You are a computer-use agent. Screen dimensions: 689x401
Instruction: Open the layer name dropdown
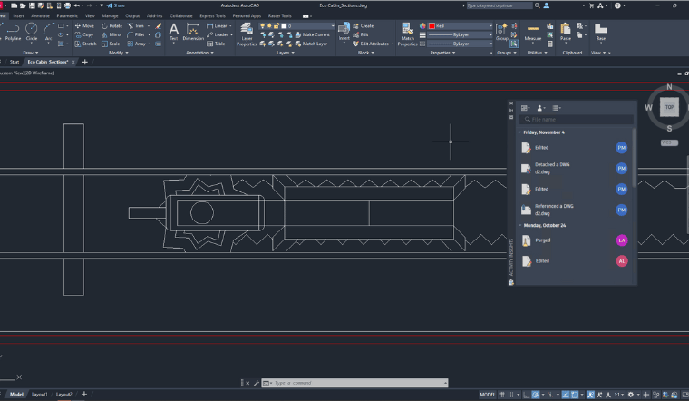click(x=296, y=26)
